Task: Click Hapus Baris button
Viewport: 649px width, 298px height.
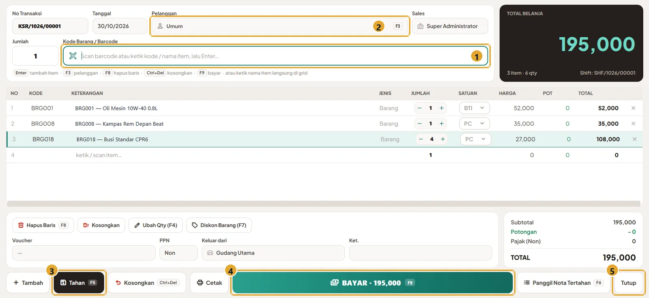Action: [x=43, y=225]
